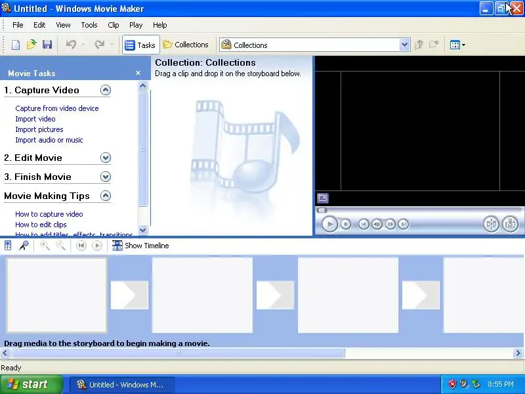525x394 pixels.
Task: Open the Undo history dropdown arrow
Action: [83, 45]
